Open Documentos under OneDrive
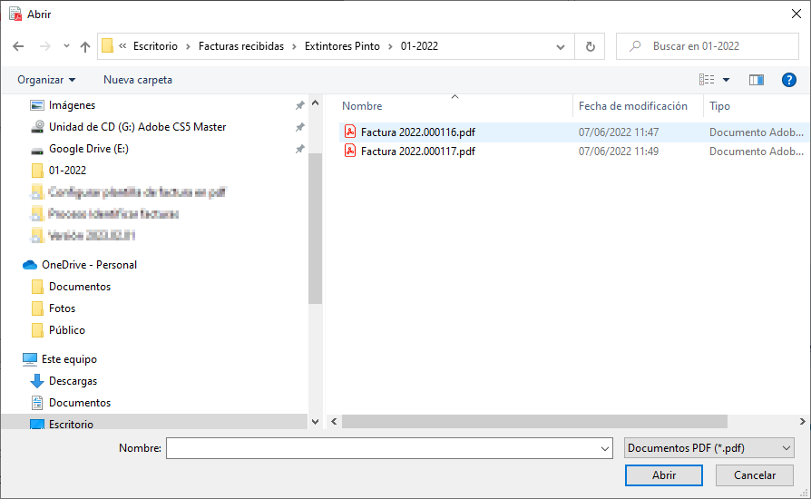 80,287
